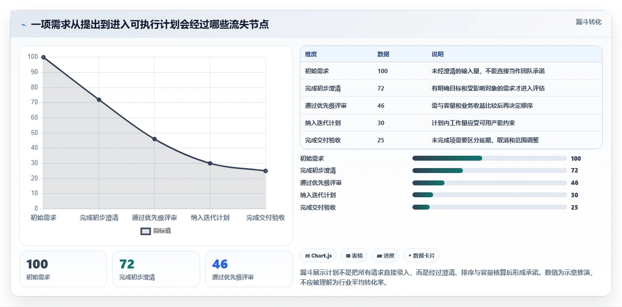Screen dimensions: 622x307
Task: Open the stat card showing 72
Action: (156, 269)
